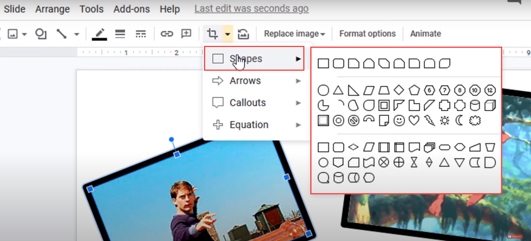This screenshot has width=531, height=241.
Task: Select the smiley face shape
Action: (x=399, y=120)
